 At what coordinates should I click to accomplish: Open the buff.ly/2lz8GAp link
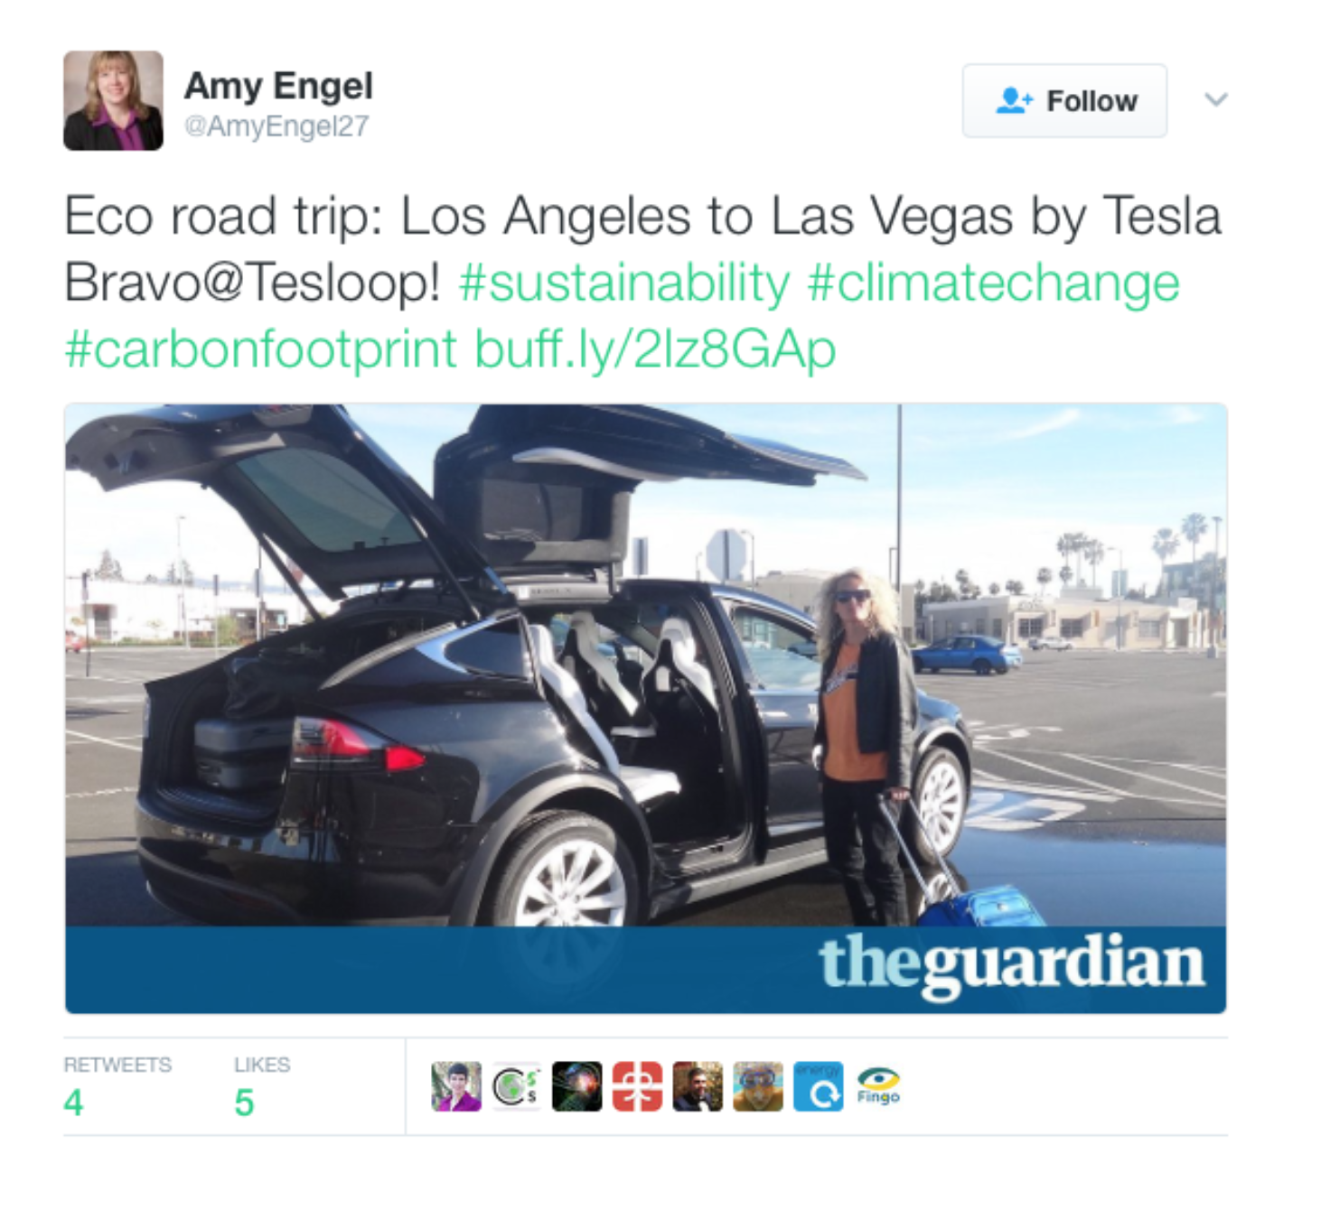(x=655, y=349)
